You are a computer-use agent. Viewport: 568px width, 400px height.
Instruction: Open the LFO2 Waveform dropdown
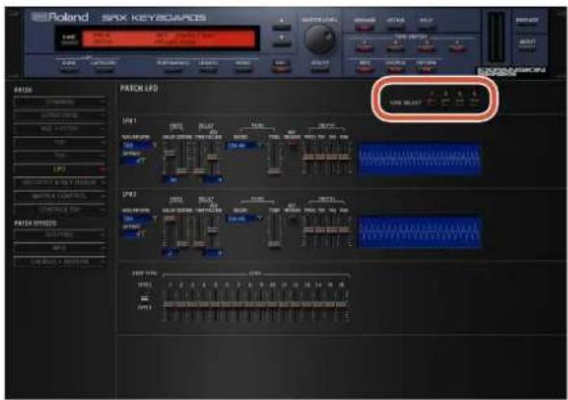pyautogui.click(x=139, y=219)
